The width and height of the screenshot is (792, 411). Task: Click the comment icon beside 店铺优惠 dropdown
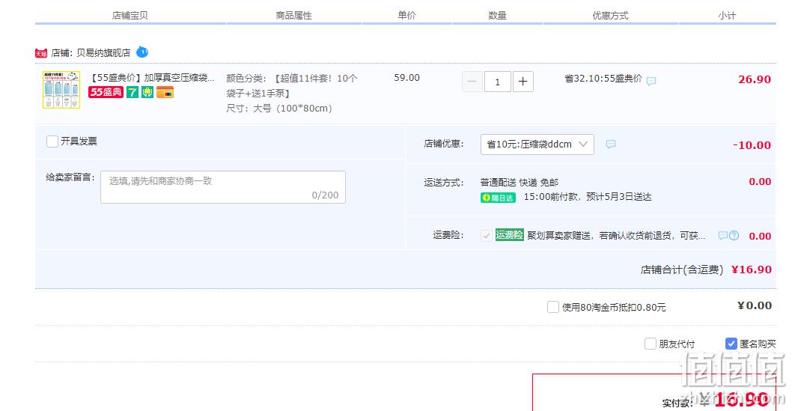pyautogui.click(x=611, y=144)
